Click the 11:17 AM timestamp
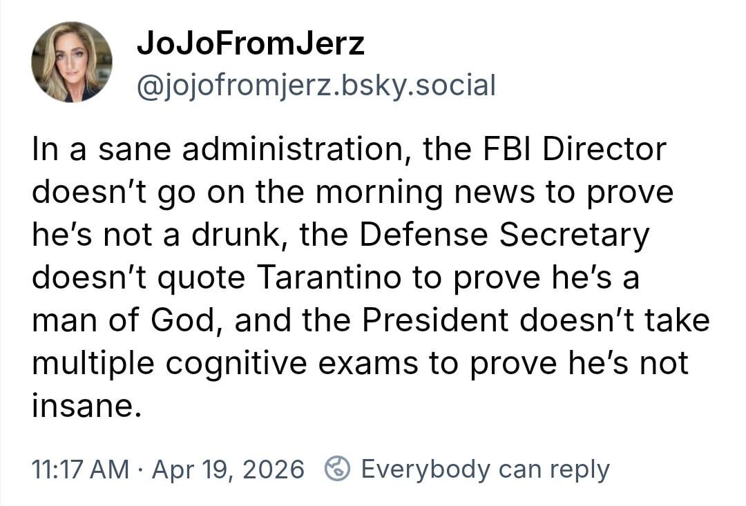Screen dimensions: 746x506 click(80, 469)
